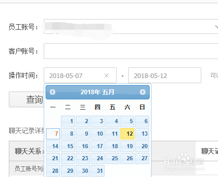This screenshot has width=218, height=177.
Task: Go to previous month in calendar
Action: (x=53, y=92)
